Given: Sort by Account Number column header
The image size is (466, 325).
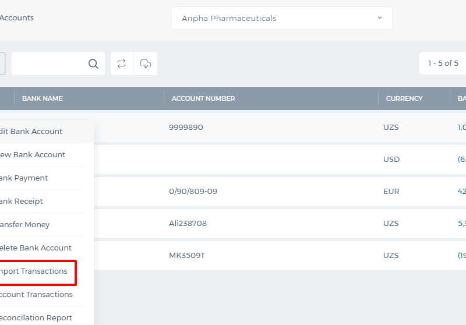Looking at the screenshot, I should 203,98.
